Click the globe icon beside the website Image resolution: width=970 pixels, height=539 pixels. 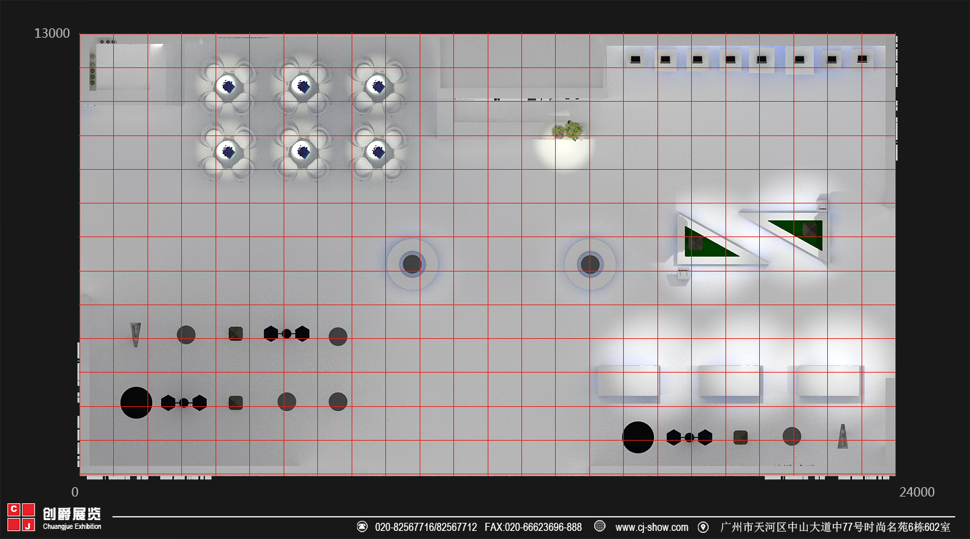pyautogui.click(x=600, y=526)
